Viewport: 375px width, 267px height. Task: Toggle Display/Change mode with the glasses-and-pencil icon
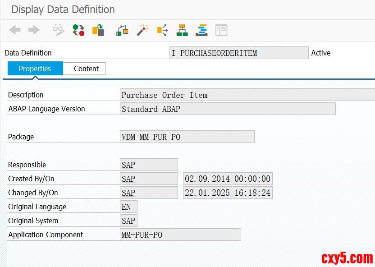point(59,30)
